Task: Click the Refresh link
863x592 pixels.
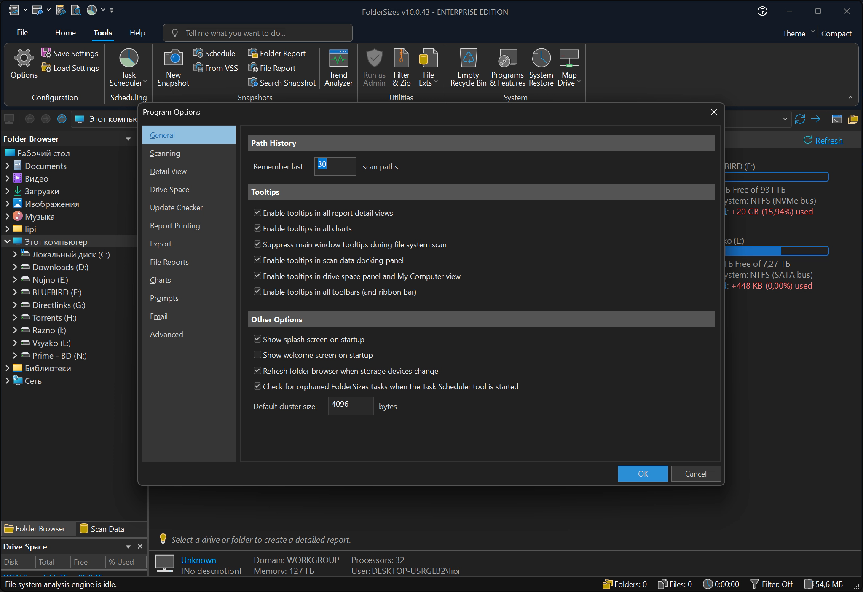Action: 828,141
